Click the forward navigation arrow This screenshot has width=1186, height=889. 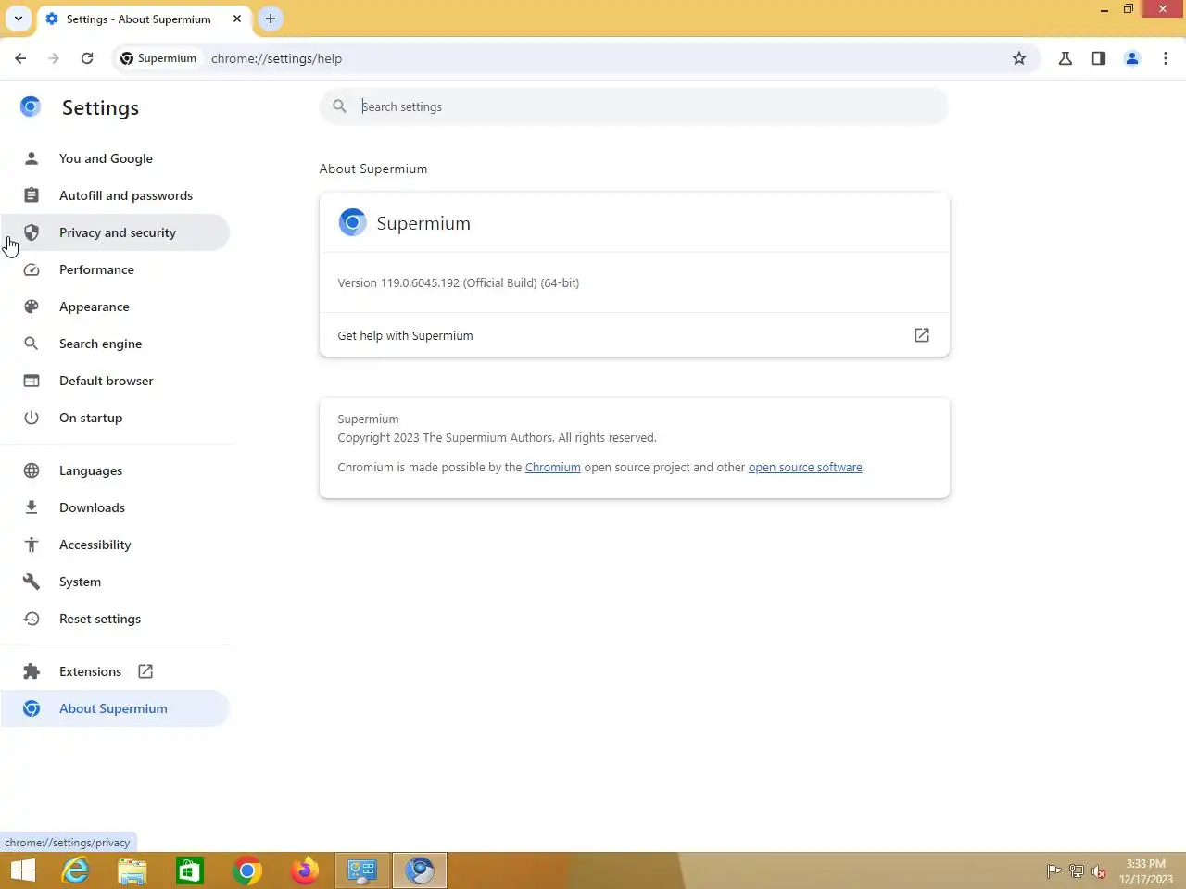tap(54, 58)
